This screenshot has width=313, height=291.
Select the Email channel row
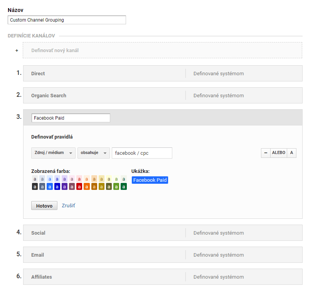pos(163,255)
